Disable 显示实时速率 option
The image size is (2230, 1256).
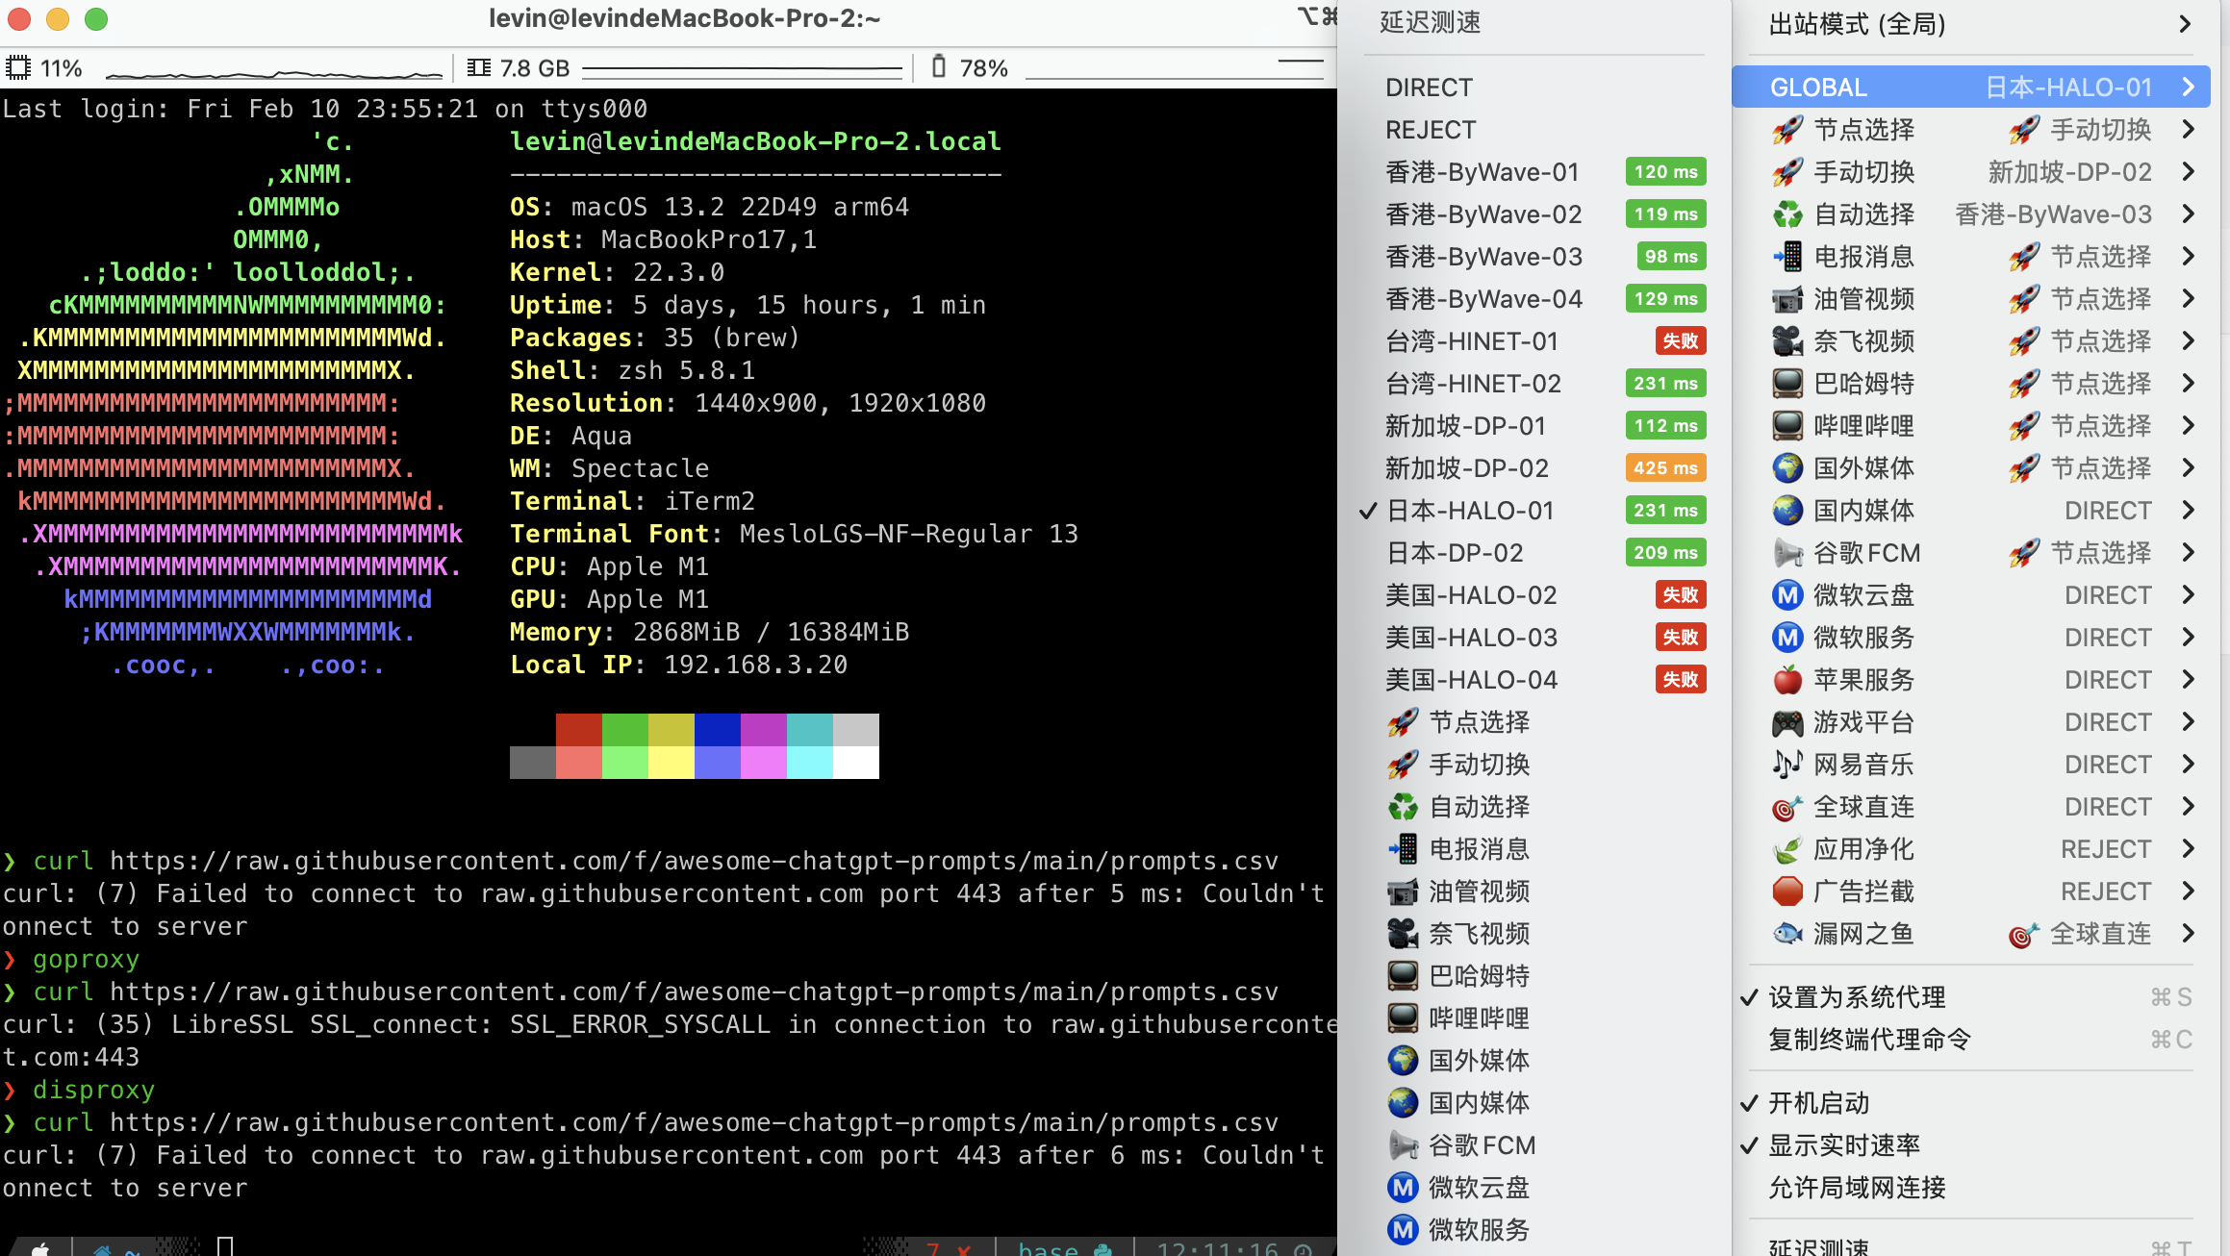pos(1843,1145)
